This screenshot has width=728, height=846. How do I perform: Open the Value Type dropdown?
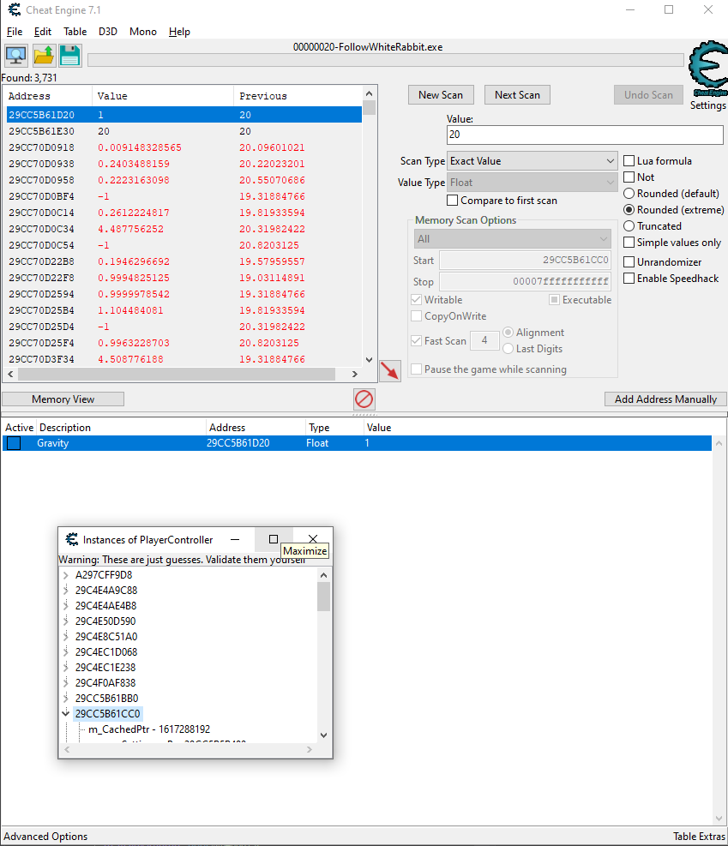(532, 183)
